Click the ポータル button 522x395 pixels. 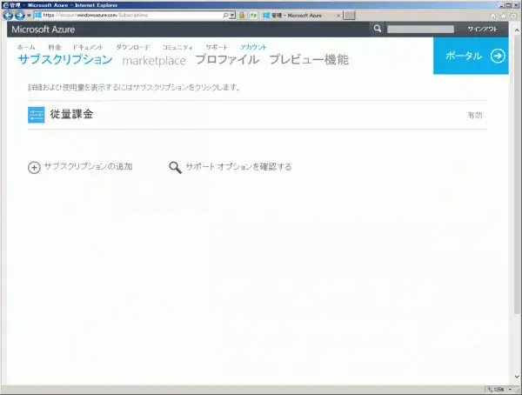(471, 56)
